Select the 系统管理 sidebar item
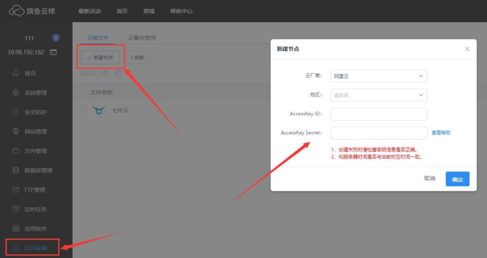The height and width of the screenshot is (258, 487). [36, 92]
